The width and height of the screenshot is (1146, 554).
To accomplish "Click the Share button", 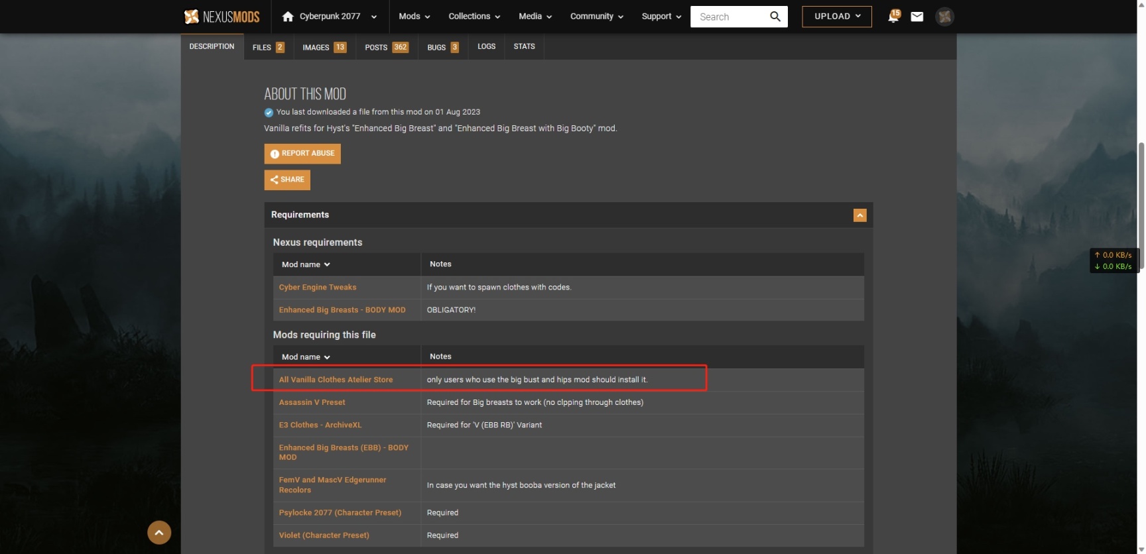I will coord(287,180).
